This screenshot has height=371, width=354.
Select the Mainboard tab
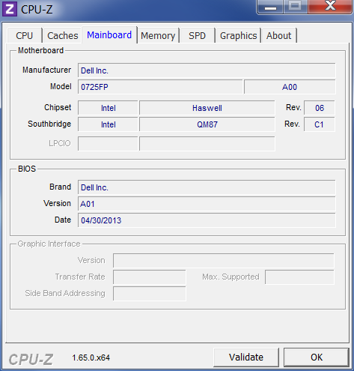tap(109, 34)
